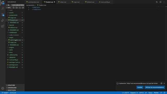Viewport: 167px width, 94px height.
Task: Open commandes.vue in pages folder
Action: coord(15,40)
